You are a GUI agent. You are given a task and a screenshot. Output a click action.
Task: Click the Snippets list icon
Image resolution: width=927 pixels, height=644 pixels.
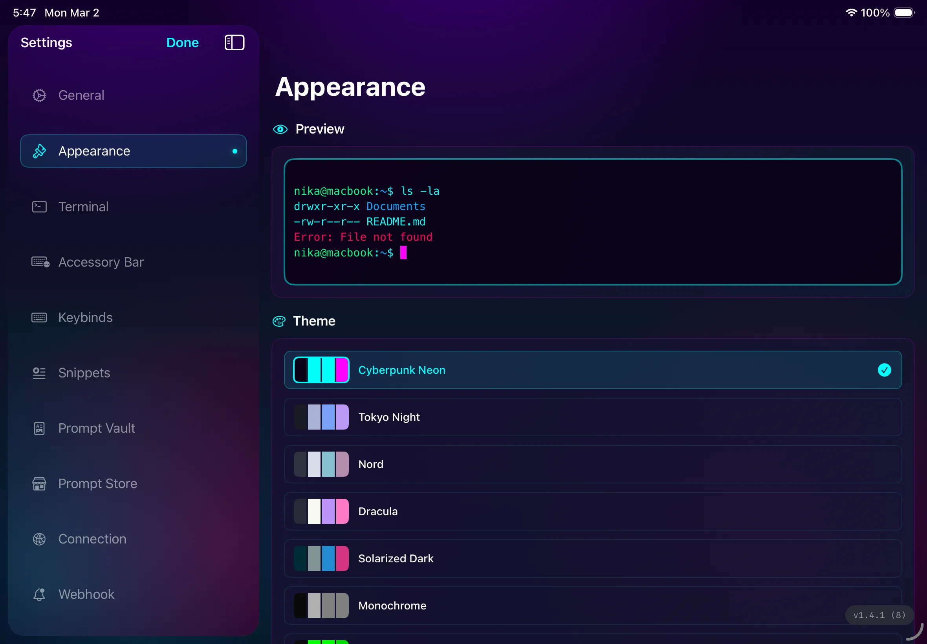click(39, 373)
